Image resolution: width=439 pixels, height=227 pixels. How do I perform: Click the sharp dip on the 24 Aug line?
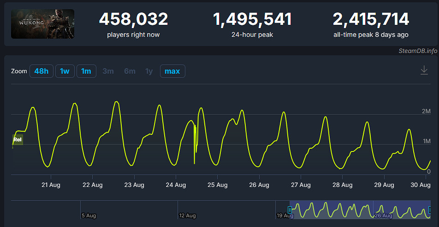pyautogui.click(x=194, y=161)
